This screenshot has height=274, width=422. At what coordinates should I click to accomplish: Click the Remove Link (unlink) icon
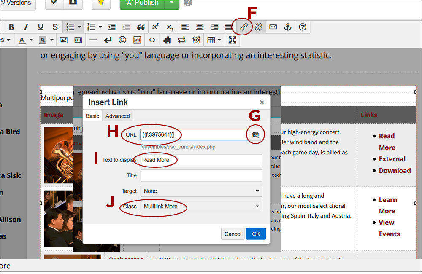(x=258, y=27)
